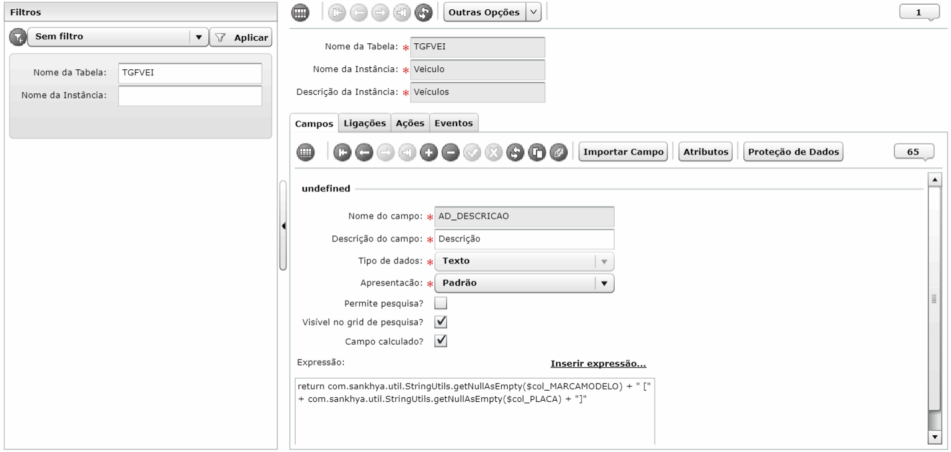Image resolution: width=951 pixels, height=452 pixels.
Task: Remove the field with minus icon
Action: [x=450, y=152]
